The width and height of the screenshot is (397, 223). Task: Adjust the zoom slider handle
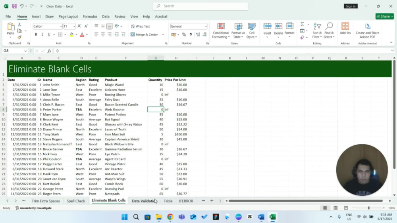(369, 208)
